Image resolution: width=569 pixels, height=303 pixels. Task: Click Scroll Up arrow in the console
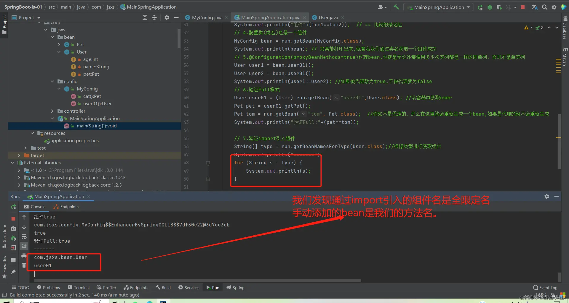[24, 217]
